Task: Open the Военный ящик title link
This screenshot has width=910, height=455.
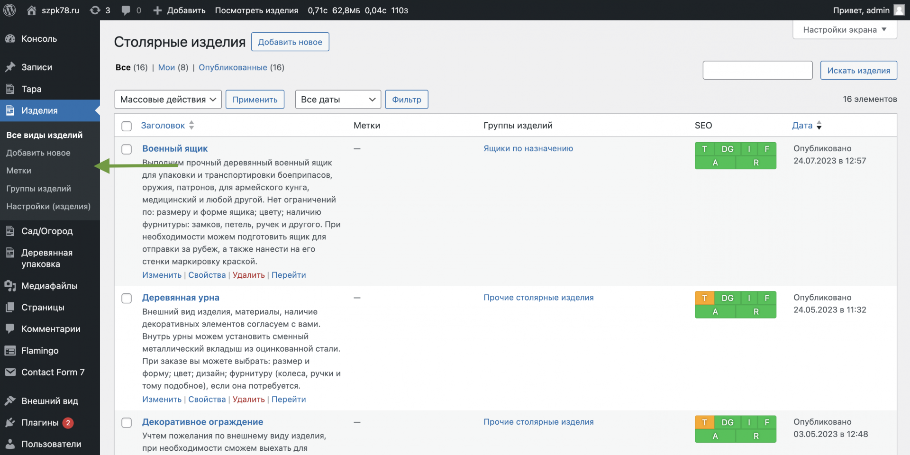Action: tap(175, 148)
